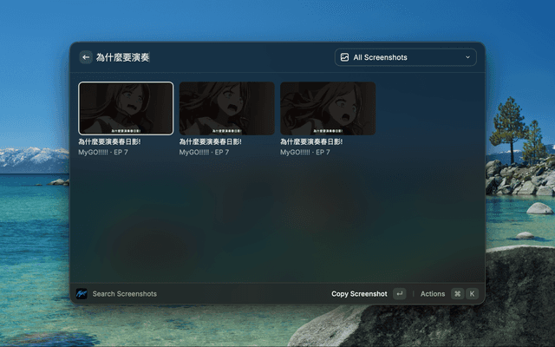Click the chevron arrow of All Screenshots dropdown
This screenshot has width=555, height=347.
click(x=467, y=57)
